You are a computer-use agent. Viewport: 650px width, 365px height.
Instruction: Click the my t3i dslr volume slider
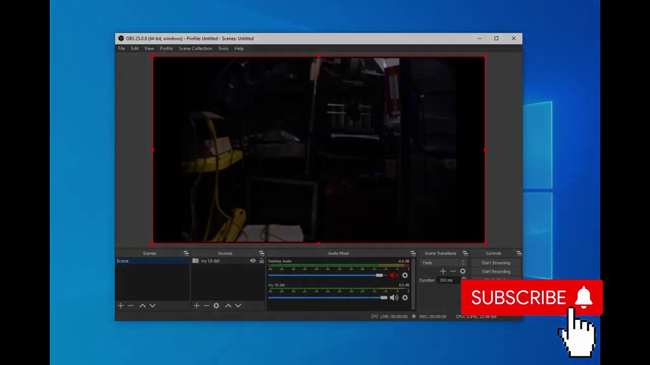pos(327,298)
